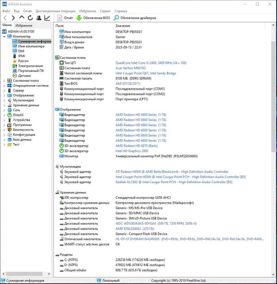Expand the Отображение tree node
This screenshot has width=277, height=284.
click(4, 95)
